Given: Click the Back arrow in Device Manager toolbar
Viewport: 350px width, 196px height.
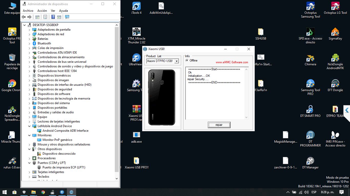Looking at the screenshot, I should [24, 17].
